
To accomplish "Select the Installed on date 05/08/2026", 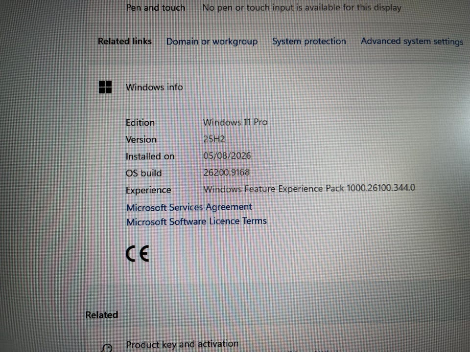I will click(227, 155).
